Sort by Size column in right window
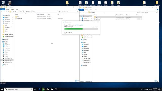This screenshot has height=91, width=162. [x=137, y=15]
